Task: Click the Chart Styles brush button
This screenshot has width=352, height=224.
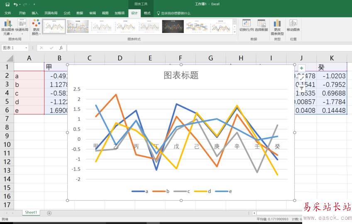Action: click(x=301, y=78)
